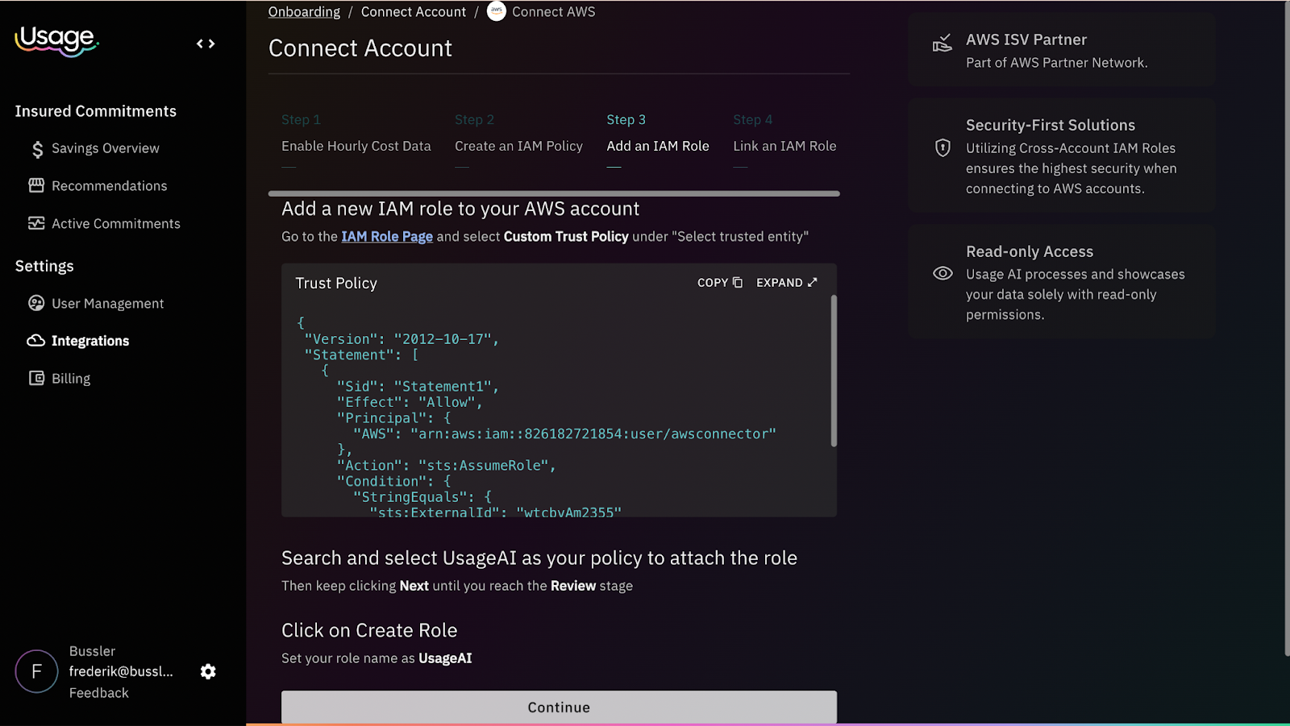Click Connect Account breadcrumb

coord(414,12)
